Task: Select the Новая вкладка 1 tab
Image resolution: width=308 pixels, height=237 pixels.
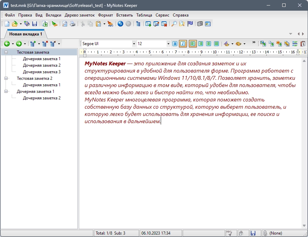Action: (26, 34)
